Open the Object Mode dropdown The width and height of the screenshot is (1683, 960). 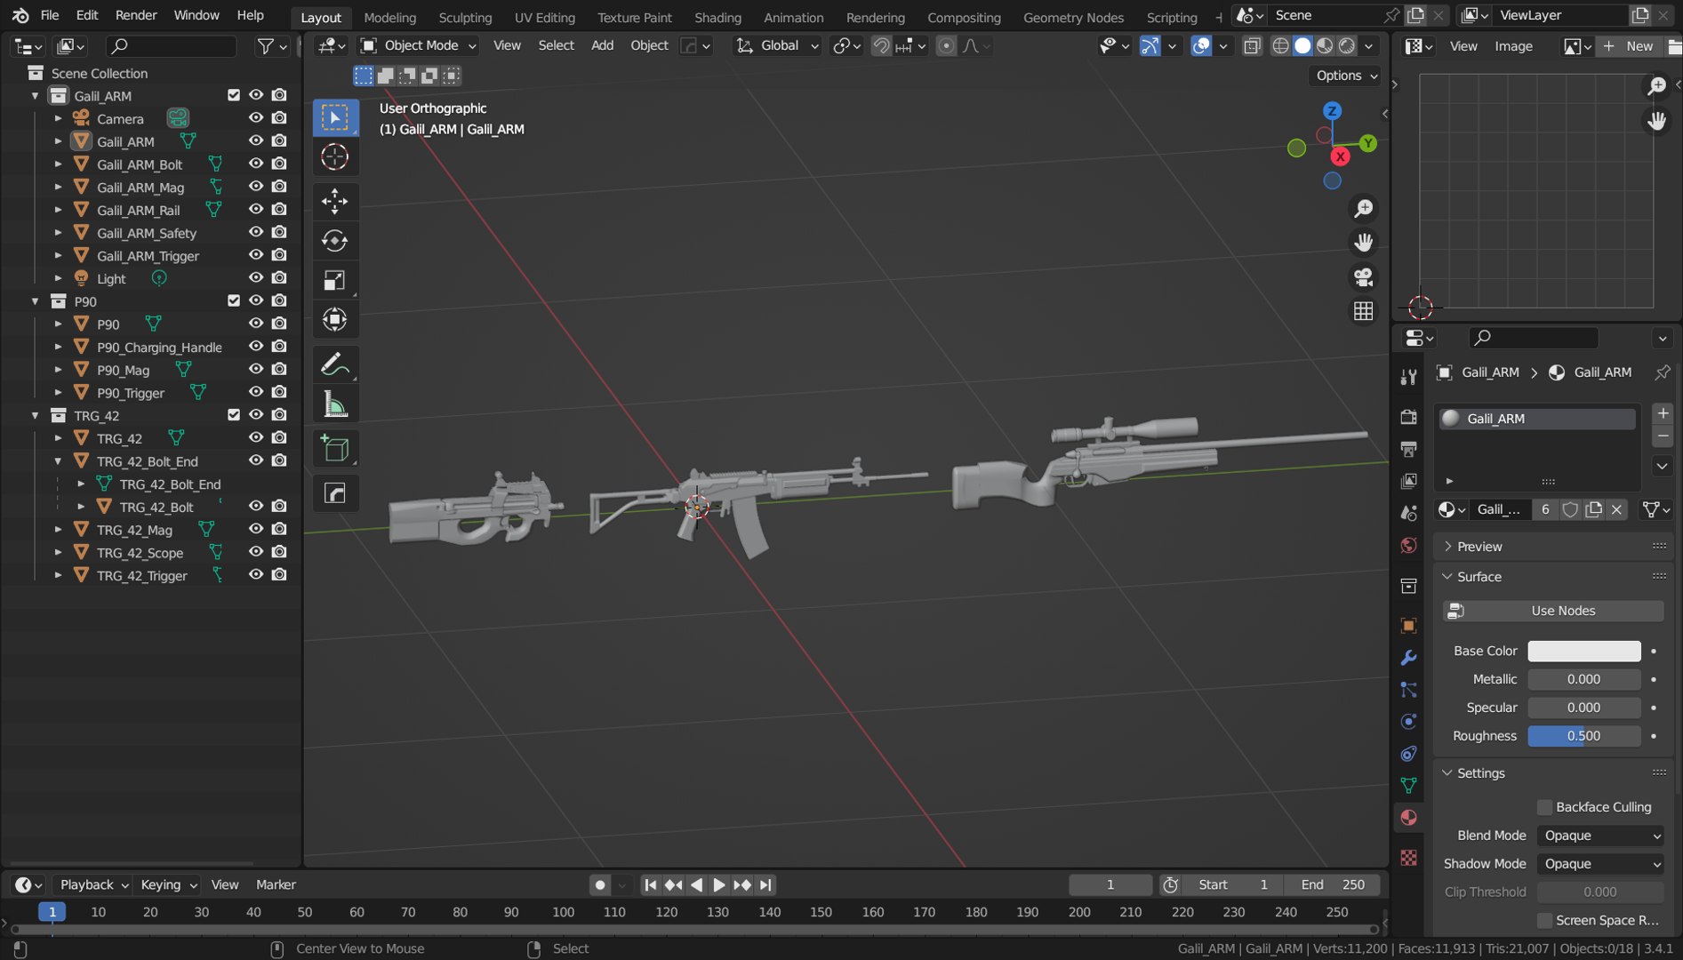[x=418, y=45]
